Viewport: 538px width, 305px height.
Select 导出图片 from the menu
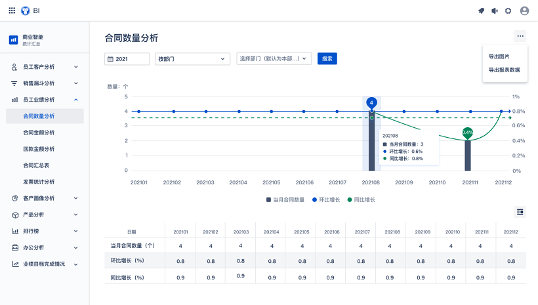[499, 56]
